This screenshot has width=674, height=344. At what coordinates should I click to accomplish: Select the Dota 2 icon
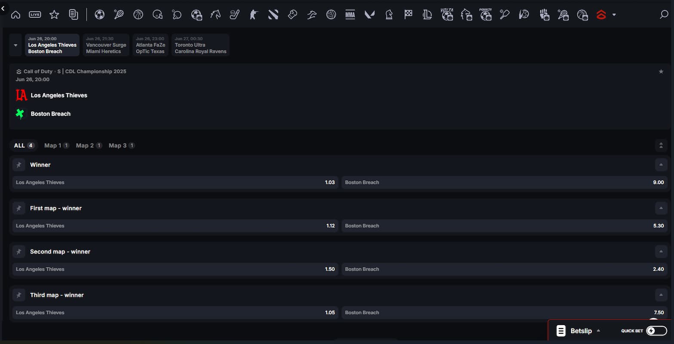(273, 15)
